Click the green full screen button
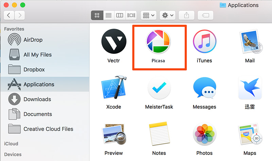This screenshot has width=272, height=161. pos(23,5)
